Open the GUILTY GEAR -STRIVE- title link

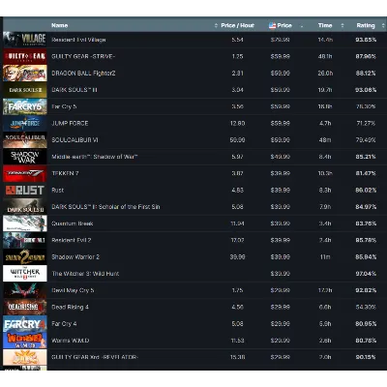(83, 56)
